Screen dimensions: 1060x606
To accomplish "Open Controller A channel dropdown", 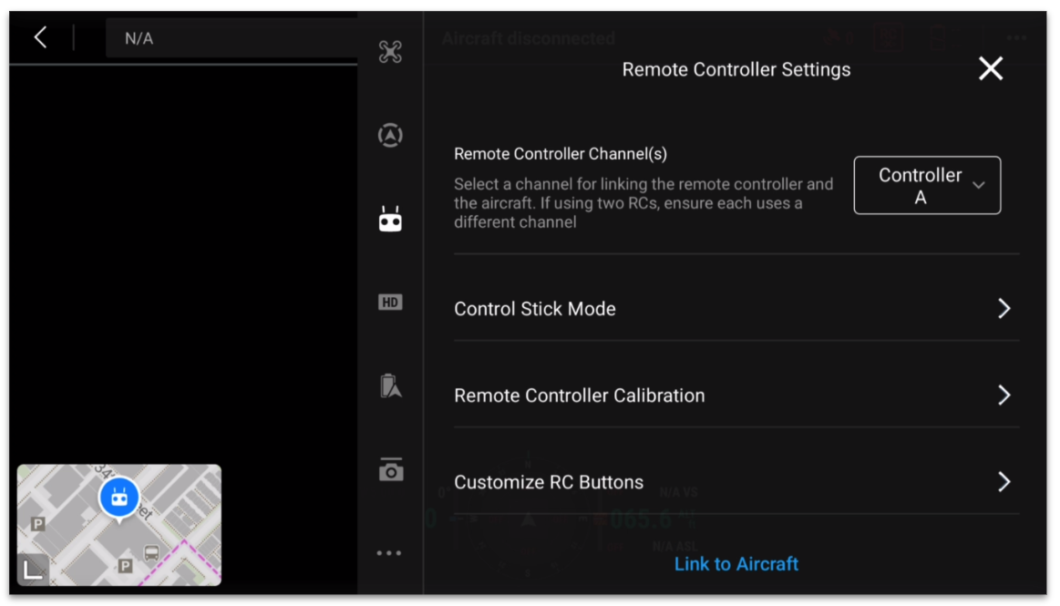I will [x=927, y=185].
